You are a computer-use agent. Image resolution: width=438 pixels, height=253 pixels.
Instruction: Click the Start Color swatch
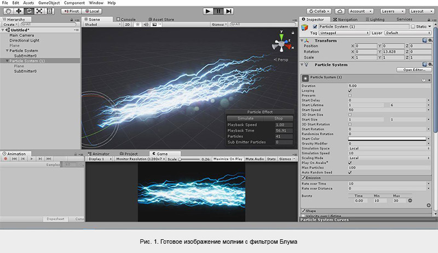[388, 139]
